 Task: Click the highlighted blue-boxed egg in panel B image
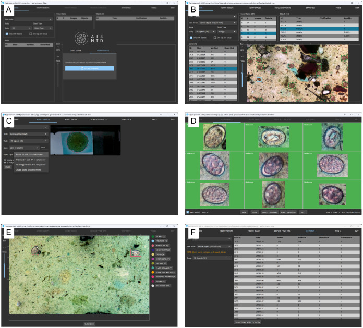tap(259, 80)
